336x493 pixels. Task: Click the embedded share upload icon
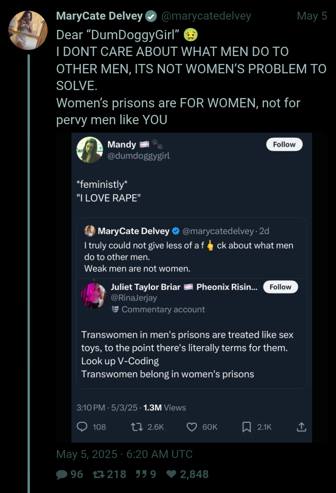pos(301,427)
